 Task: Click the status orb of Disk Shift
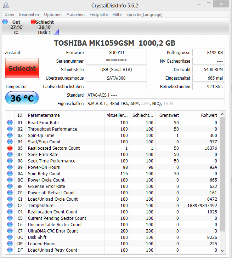point(10,237)
